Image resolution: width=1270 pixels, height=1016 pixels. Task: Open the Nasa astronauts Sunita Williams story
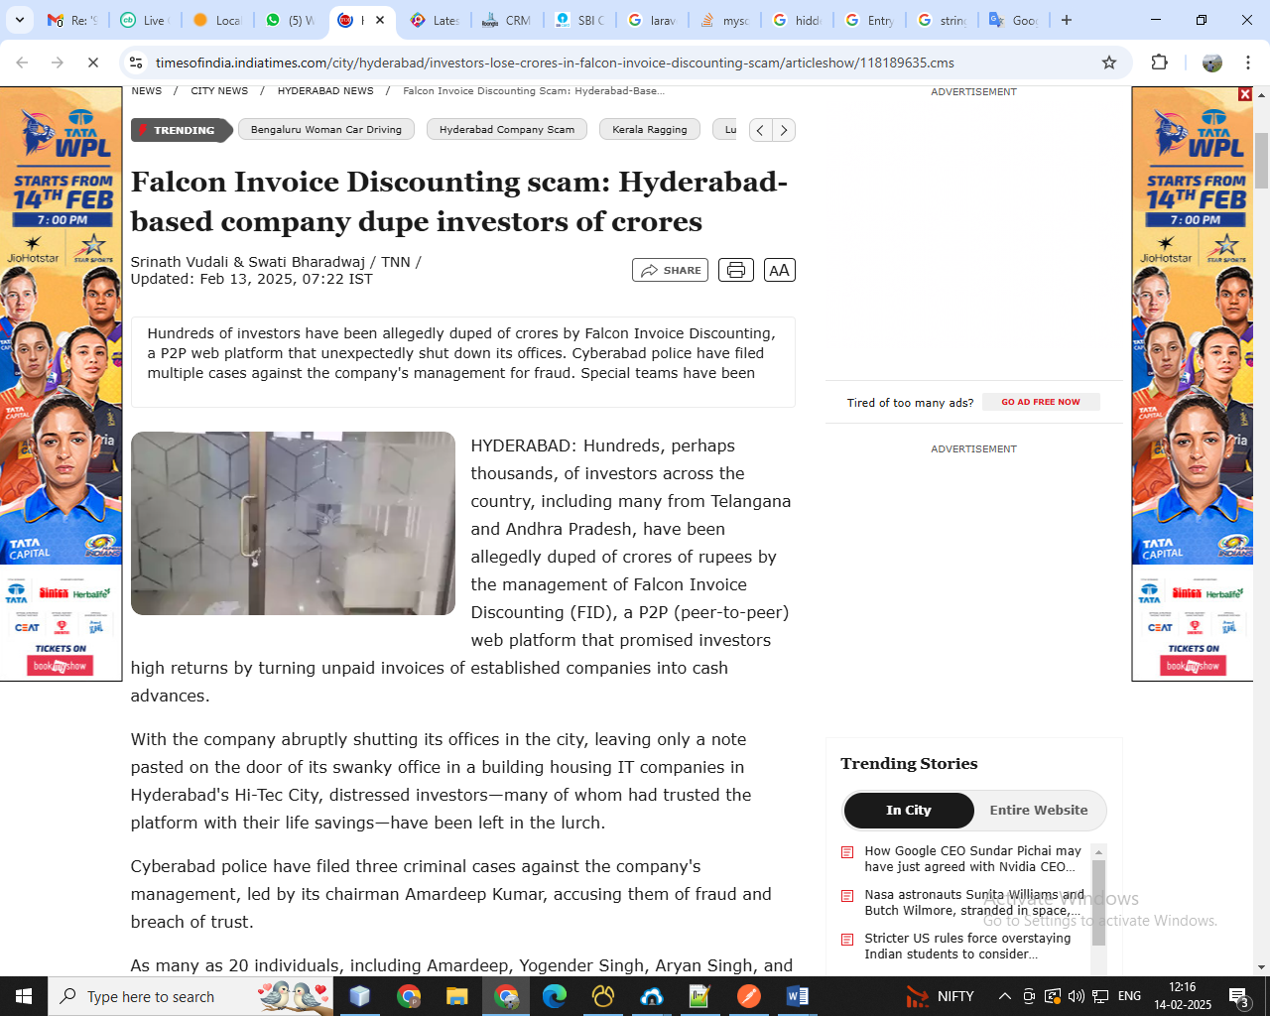coord(973,902)
